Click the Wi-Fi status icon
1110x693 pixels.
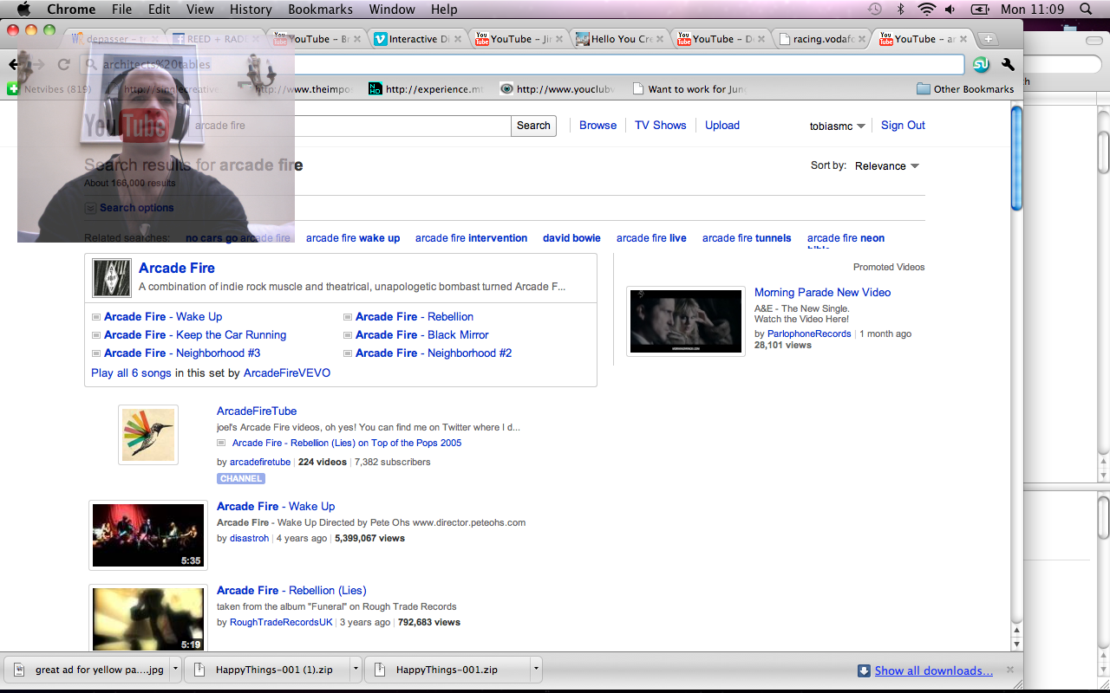point(926,10)
